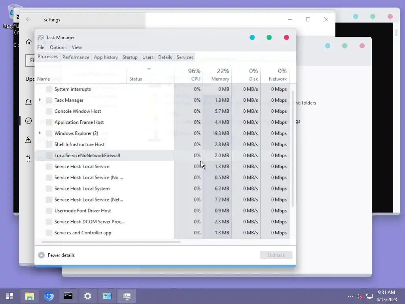Open the clock showing 9:31 AM

point(386,296)
